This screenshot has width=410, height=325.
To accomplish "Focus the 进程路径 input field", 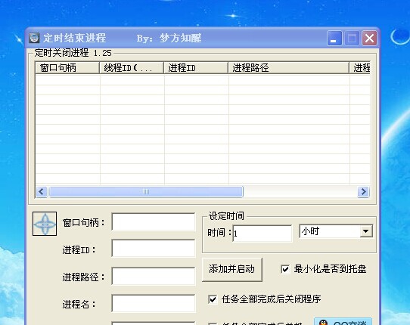I will (154, 276).
